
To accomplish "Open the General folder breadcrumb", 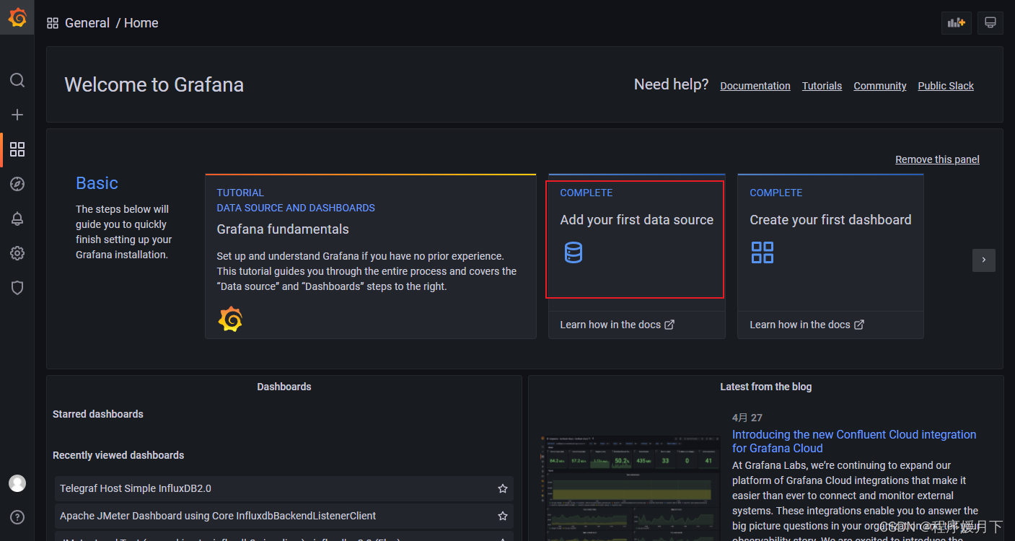I will [87, 23].
